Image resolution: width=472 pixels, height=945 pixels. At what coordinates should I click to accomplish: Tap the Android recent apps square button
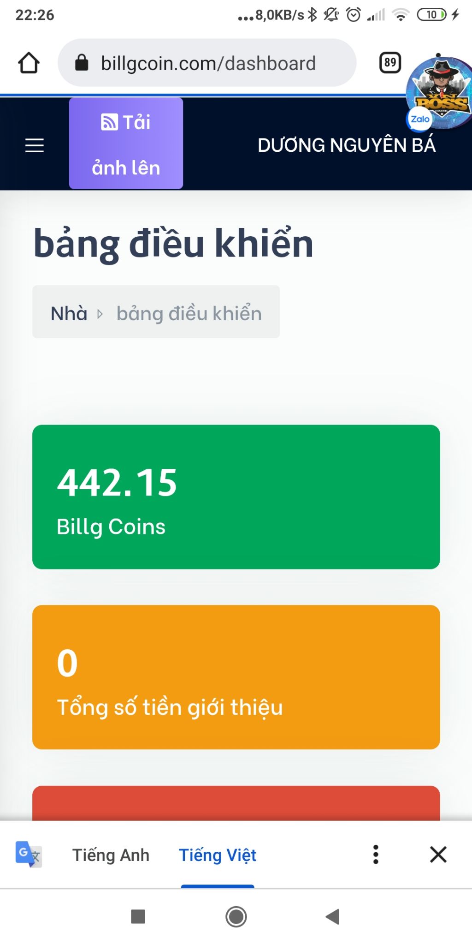(138, 916)
